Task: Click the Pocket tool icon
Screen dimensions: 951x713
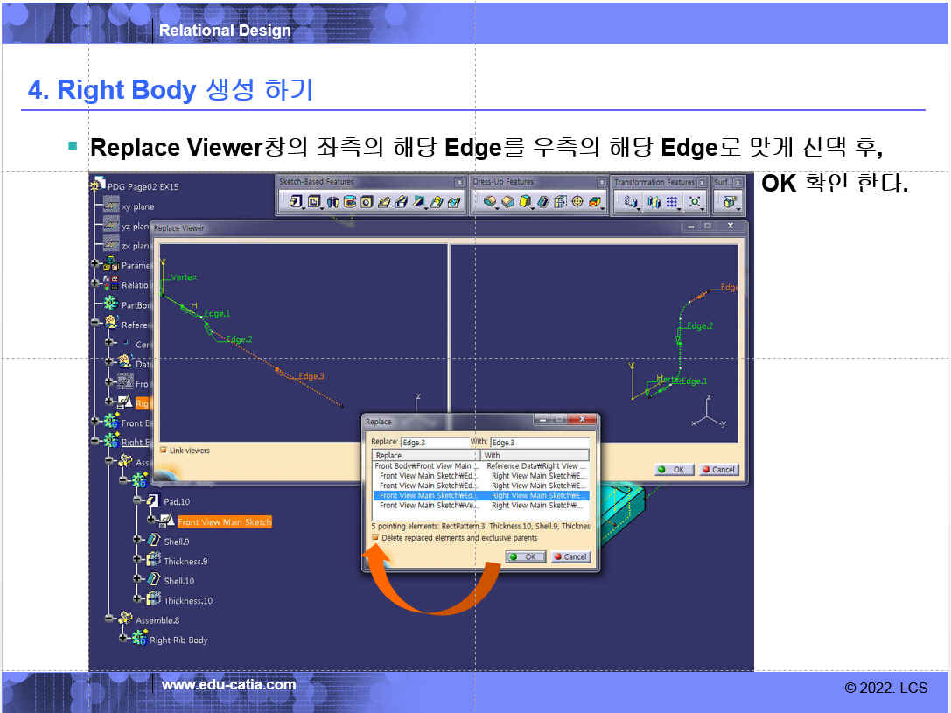Action: pos(314,202)
